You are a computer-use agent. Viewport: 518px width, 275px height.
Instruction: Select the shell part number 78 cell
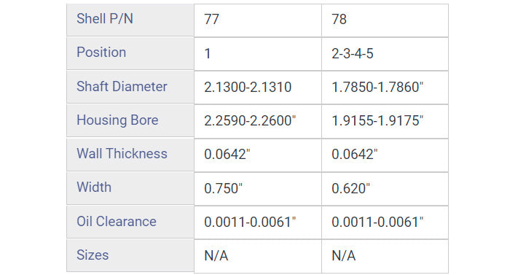coord(385,20)
